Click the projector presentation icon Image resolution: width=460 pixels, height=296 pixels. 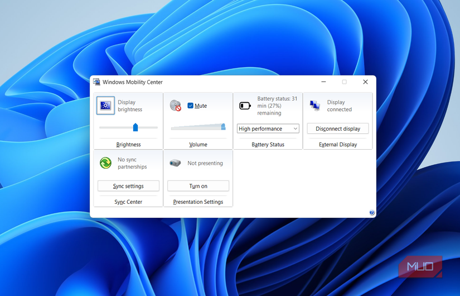(175, 163)
